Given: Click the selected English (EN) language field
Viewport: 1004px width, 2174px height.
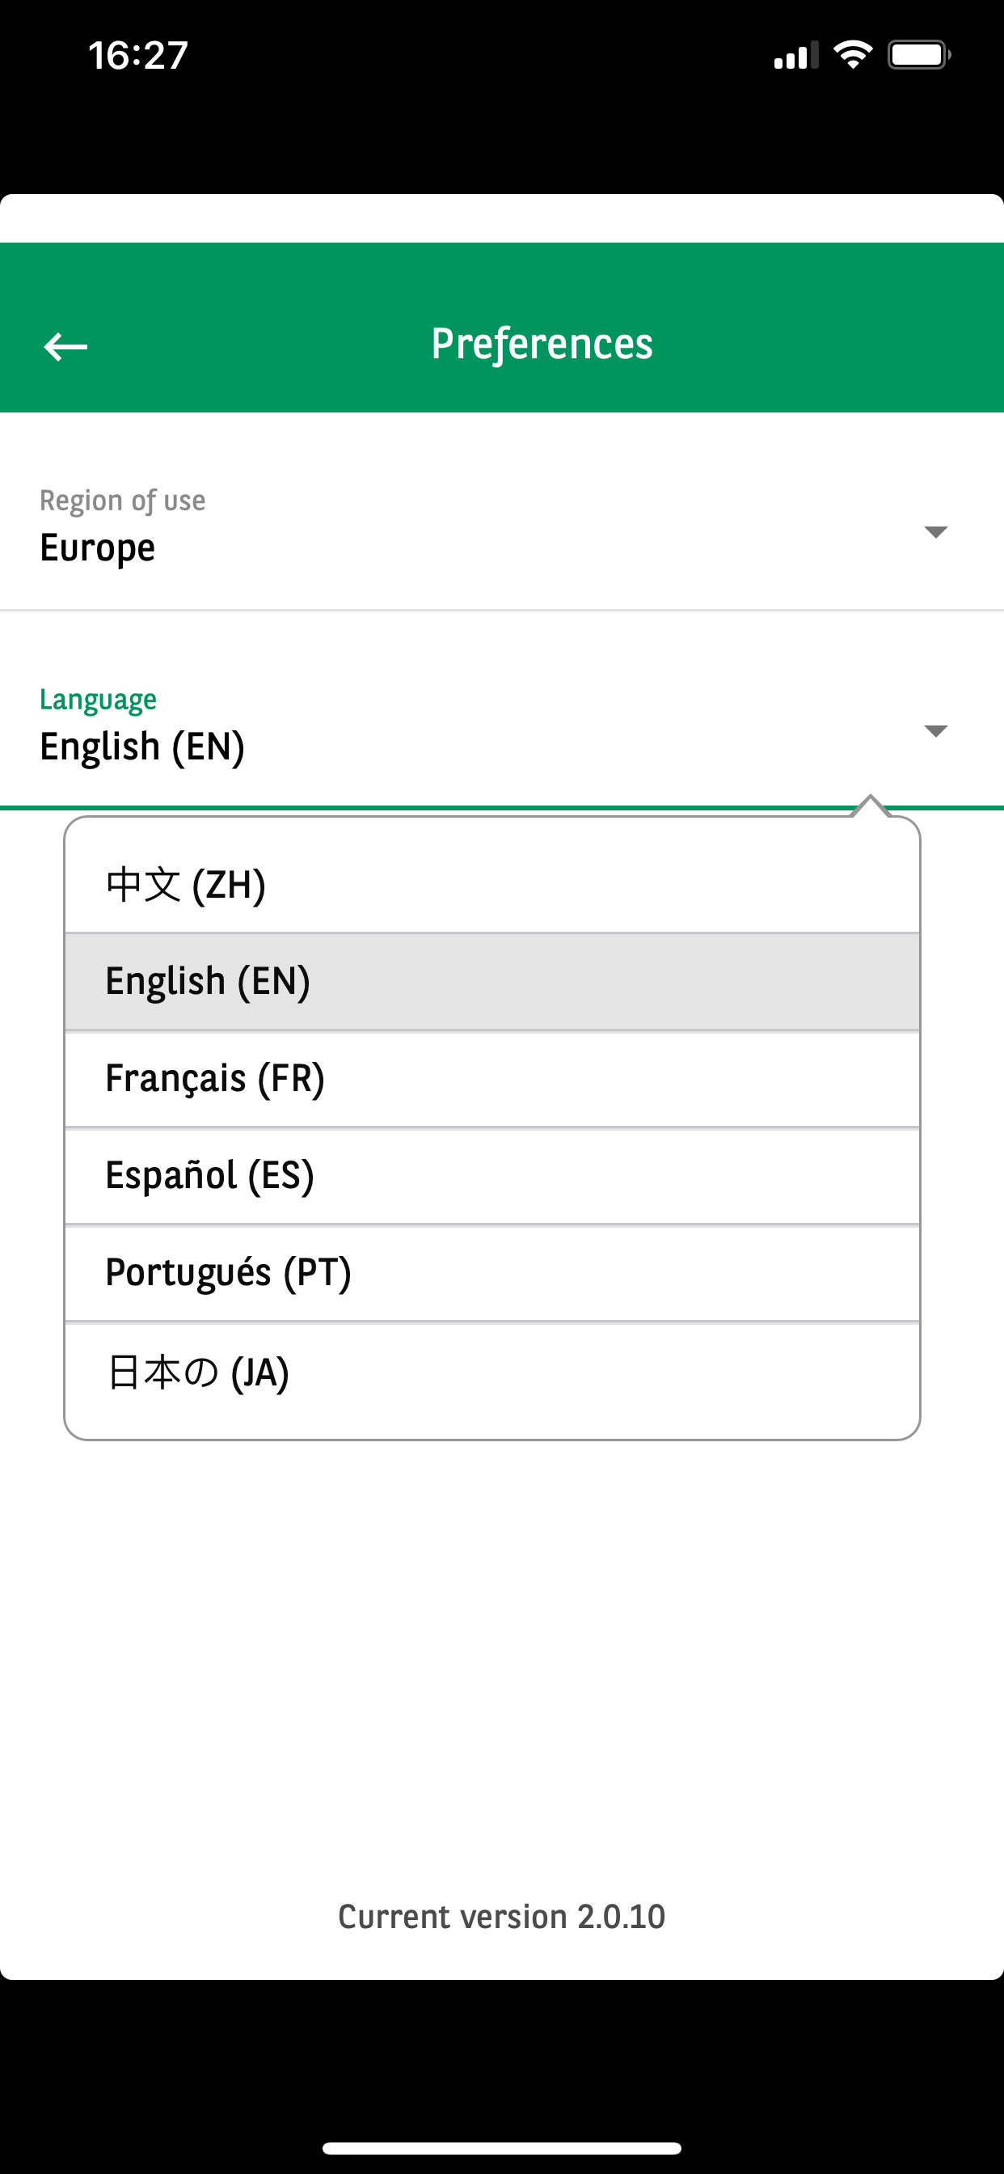Looking at the screenshot, I should [142, 747].
